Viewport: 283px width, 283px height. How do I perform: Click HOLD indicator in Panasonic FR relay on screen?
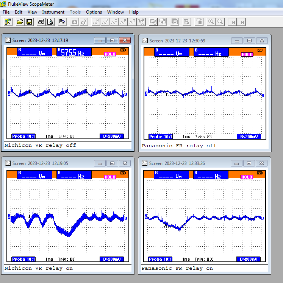click(x=247, y=177)
